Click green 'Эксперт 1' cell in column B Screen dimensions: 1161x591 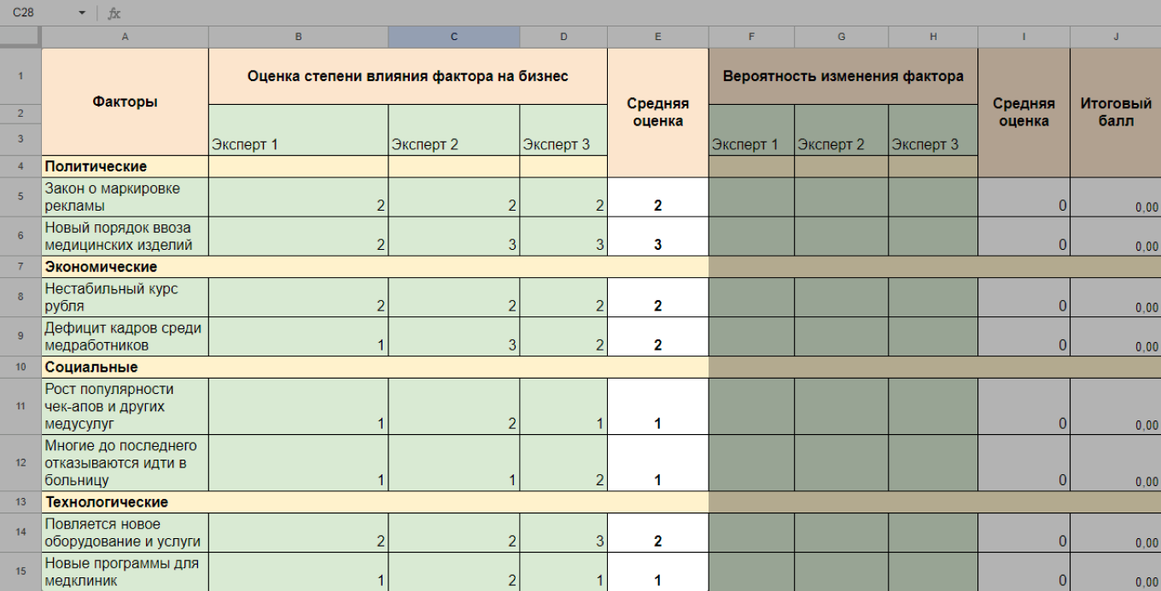pos(298,130)
